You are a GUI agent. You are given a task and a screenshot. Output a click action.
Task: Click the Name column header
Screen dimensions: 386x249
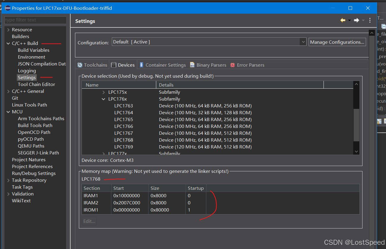(x=119, y=85)
